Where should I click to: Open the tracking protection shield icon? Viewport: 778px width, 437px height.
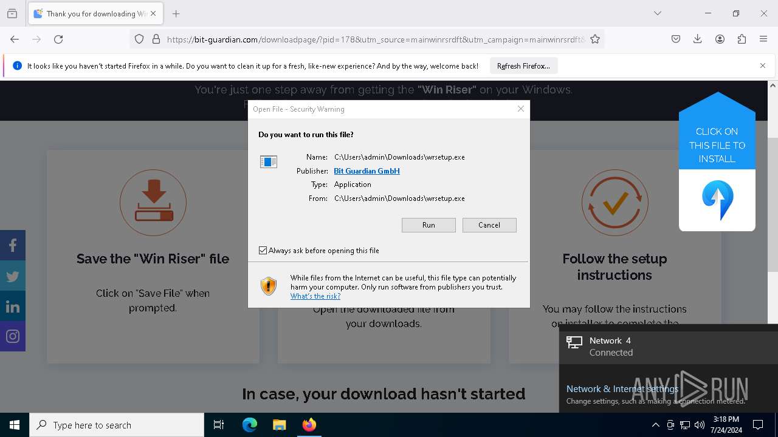(x=139, y=39)
